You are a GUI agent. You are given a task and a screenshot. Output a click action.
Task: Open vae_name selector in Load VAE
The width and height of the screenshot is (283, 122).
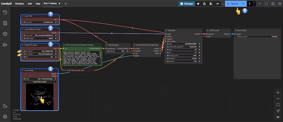tap(40, 22)
